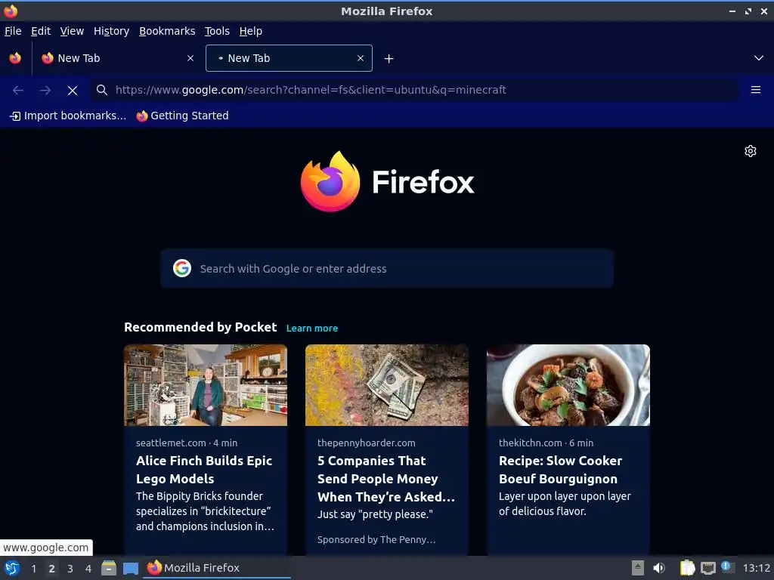Screen dimensions: 774x580
Task: Open Getting Started bookmark
Action: [x=182, y=116]
